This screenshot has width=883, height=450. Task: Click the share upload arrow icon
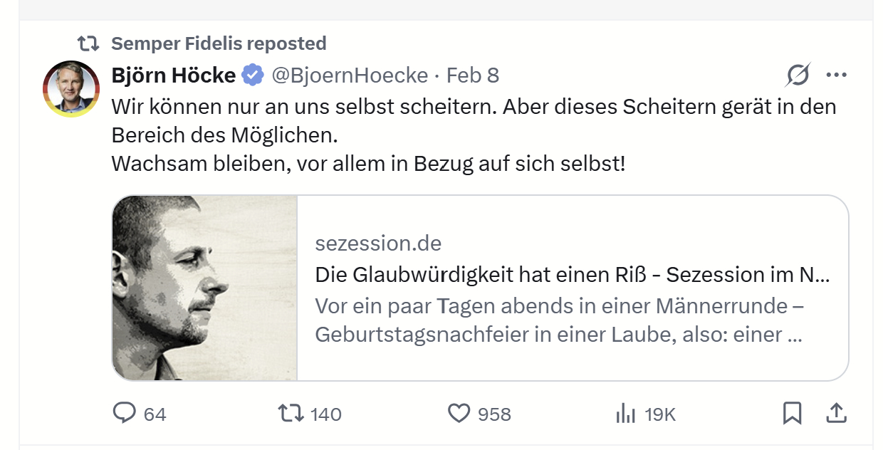(x=836, y=413)
